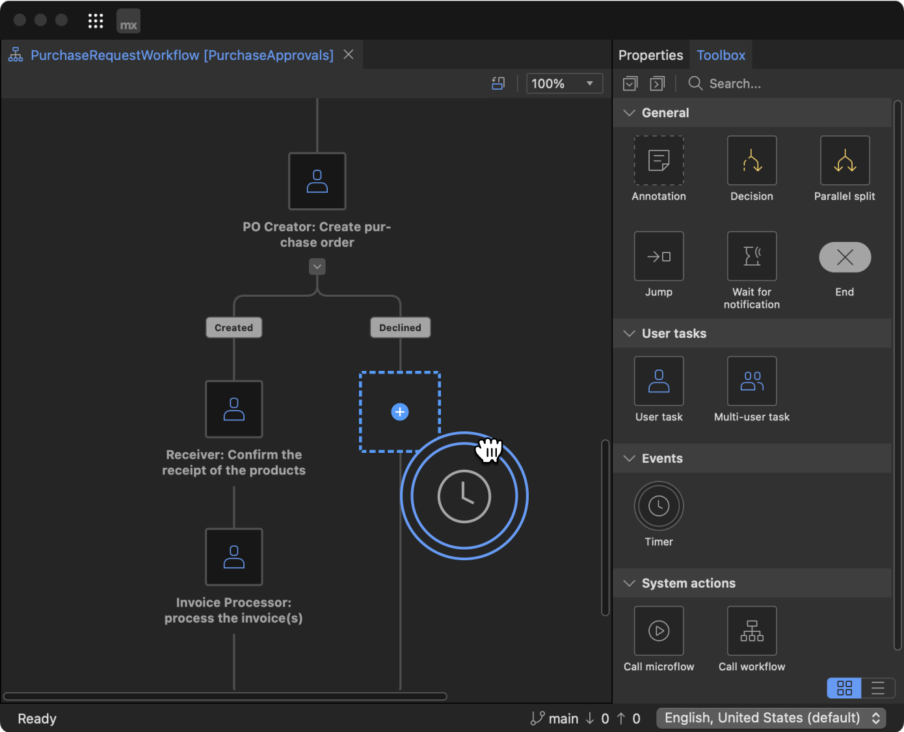
Task: Switch Toolbox to grid view
Action: click(844, 688)
